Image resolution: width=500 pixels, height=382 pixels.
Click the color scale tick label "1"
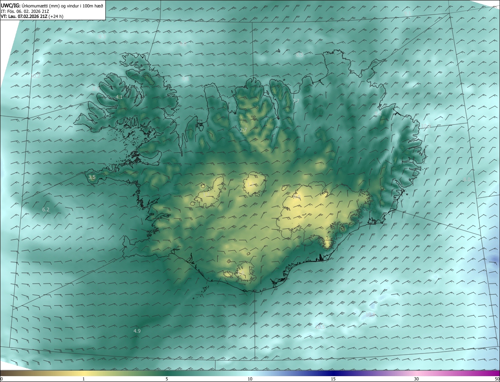pyautogui.click(x=84, y=379)
